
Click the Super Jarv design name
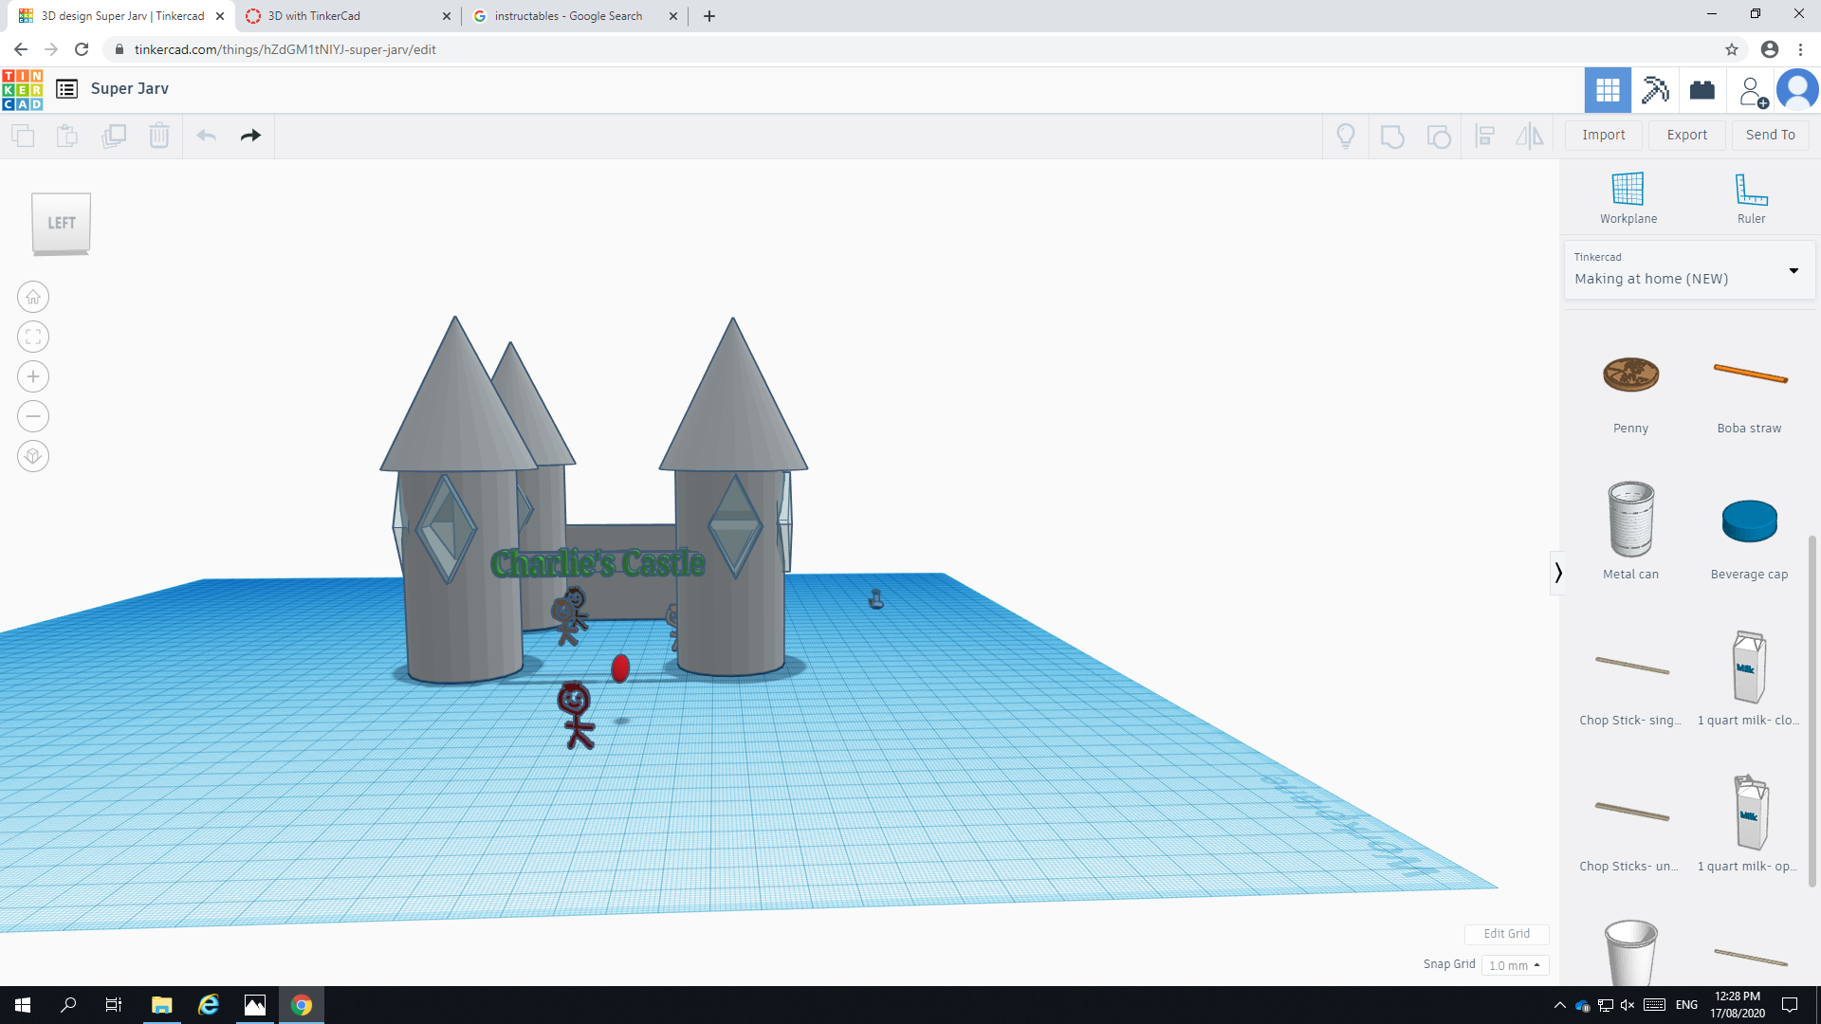pyautogui.click(x=130, y=88)
